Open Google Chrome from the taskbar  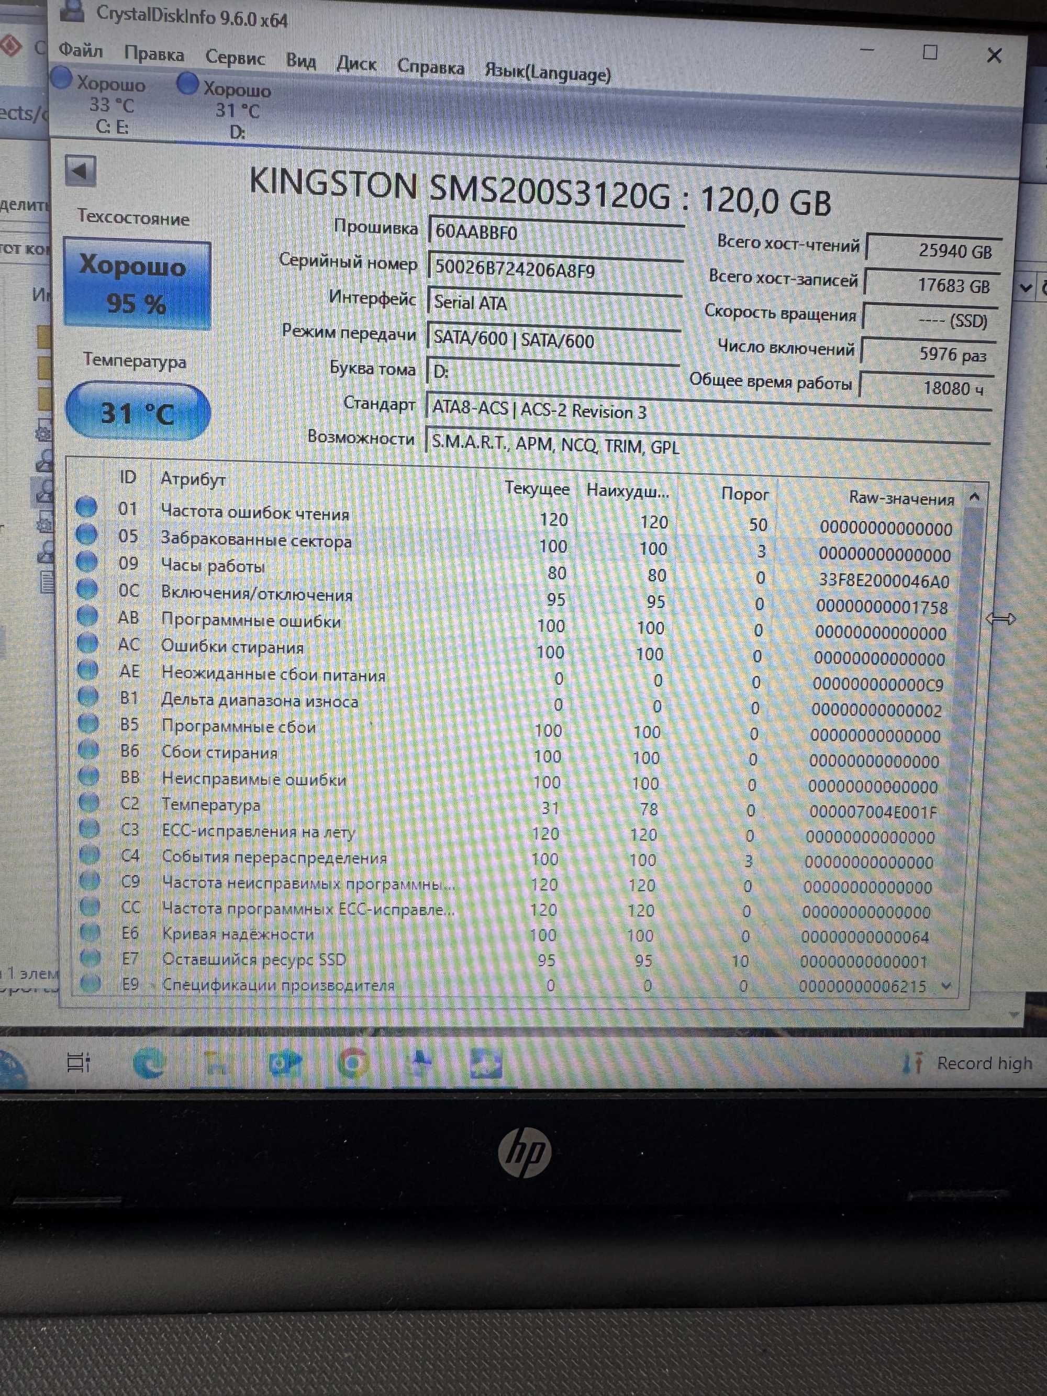coord(353,1064)
